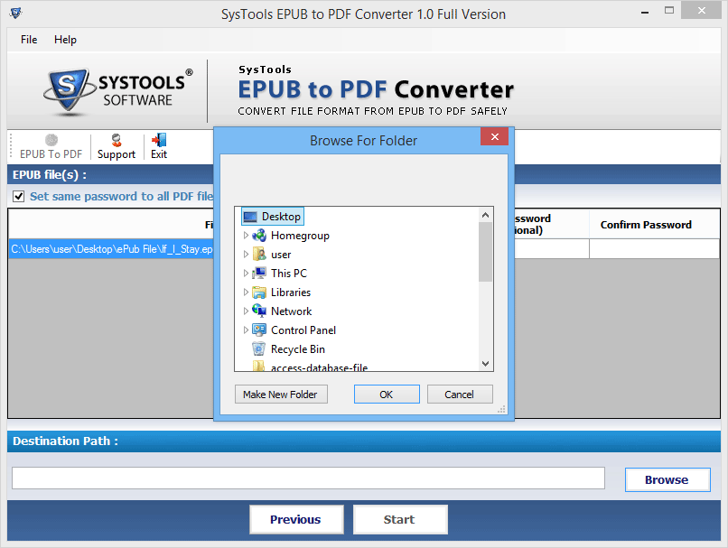This screenshot has height=548, width=728.
Task: Confirm folder selection with OK
Action: [387, 395]
